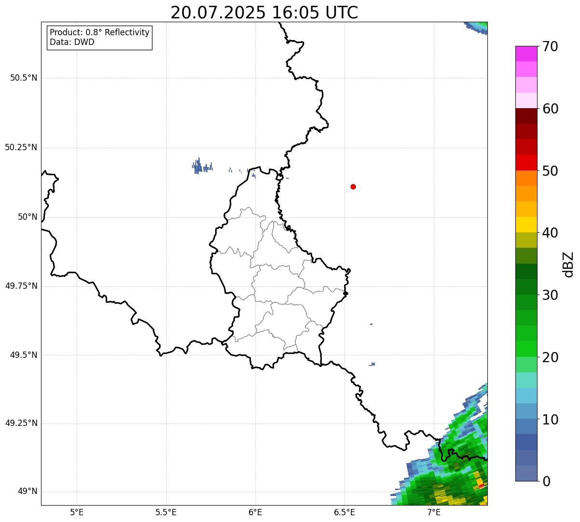This screenshot has width=580, height=522.
Task: Click the 50.25°N latitude label
Action: [x=21, y=147]
